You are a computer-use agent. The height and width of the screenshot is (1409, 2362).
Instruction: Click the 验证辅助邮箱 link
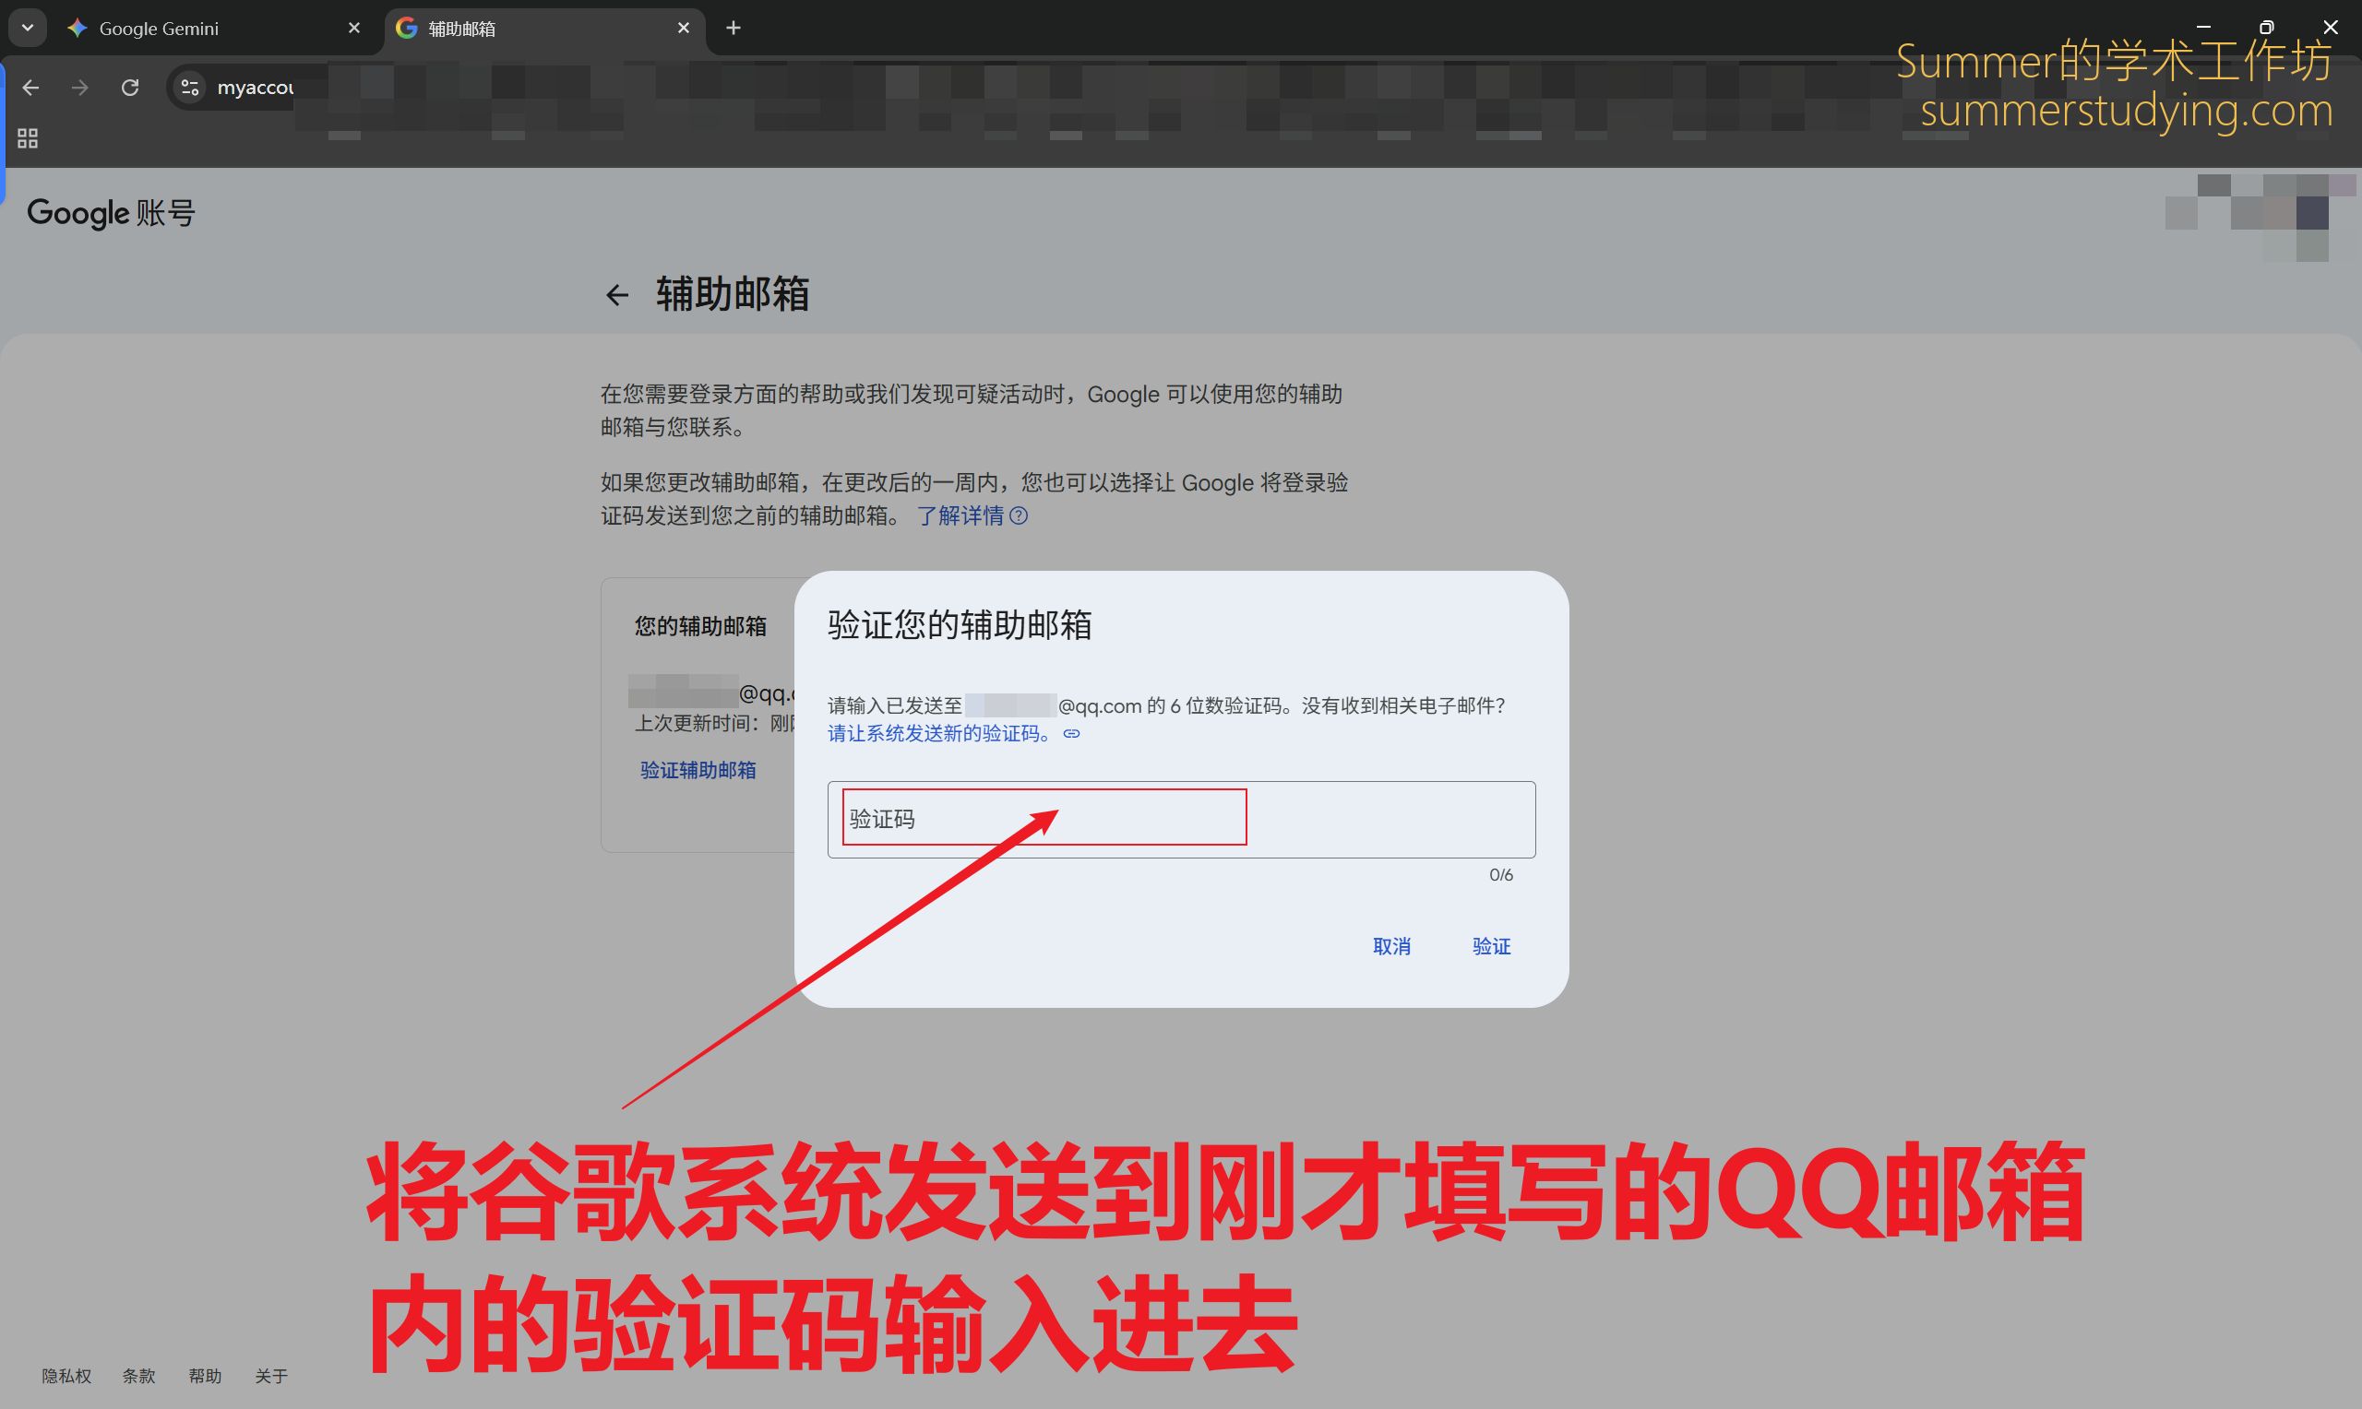pos(698,770)
